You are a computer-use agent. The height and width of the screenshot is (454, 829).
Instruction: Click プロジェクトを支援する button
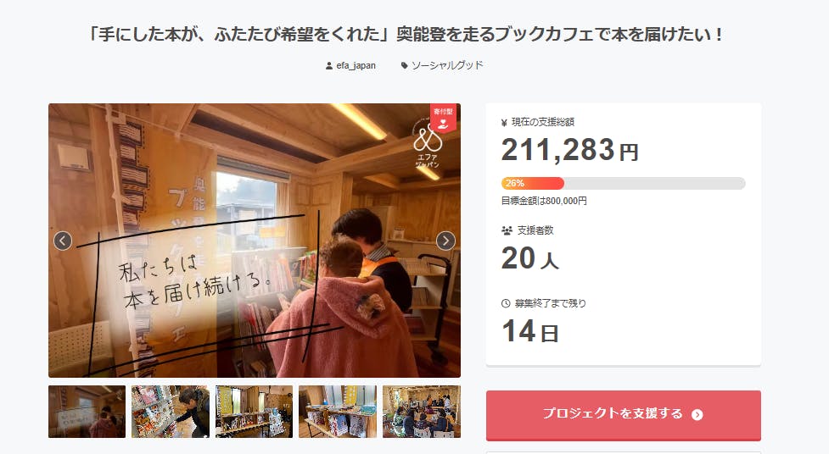coord(624,415)
